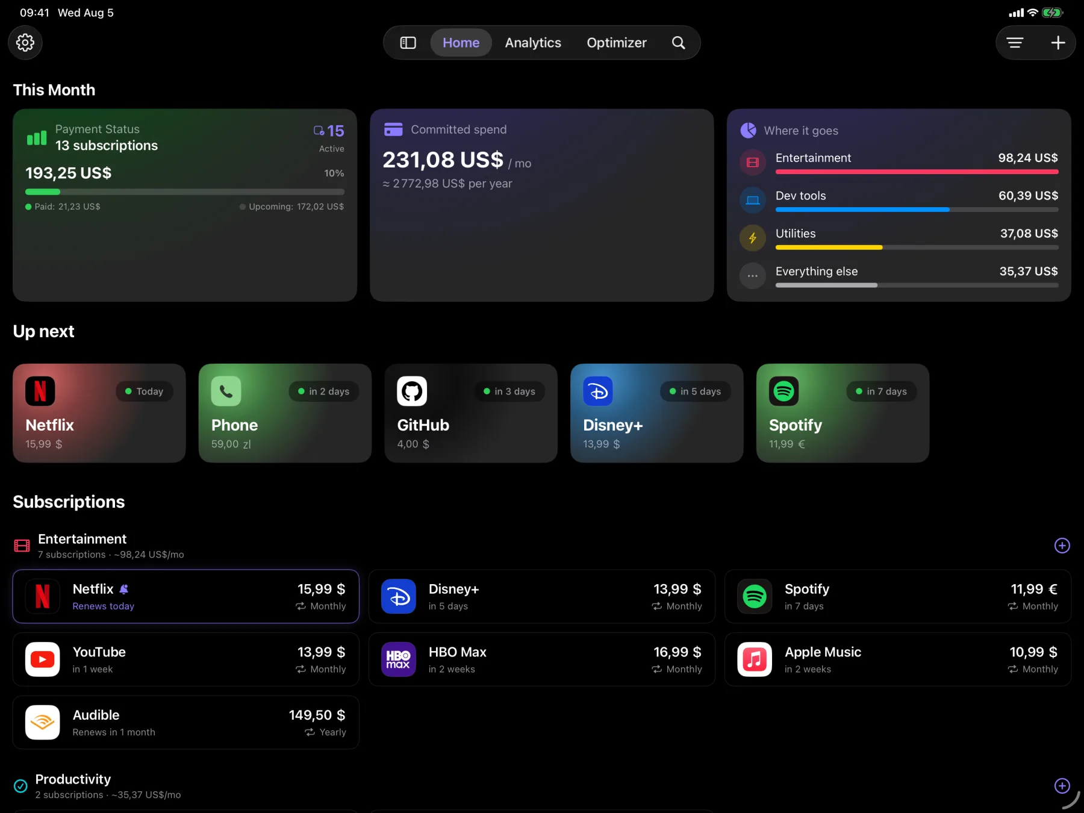Click the Disney+ icon in subscriptions list

tap(399, 597)
